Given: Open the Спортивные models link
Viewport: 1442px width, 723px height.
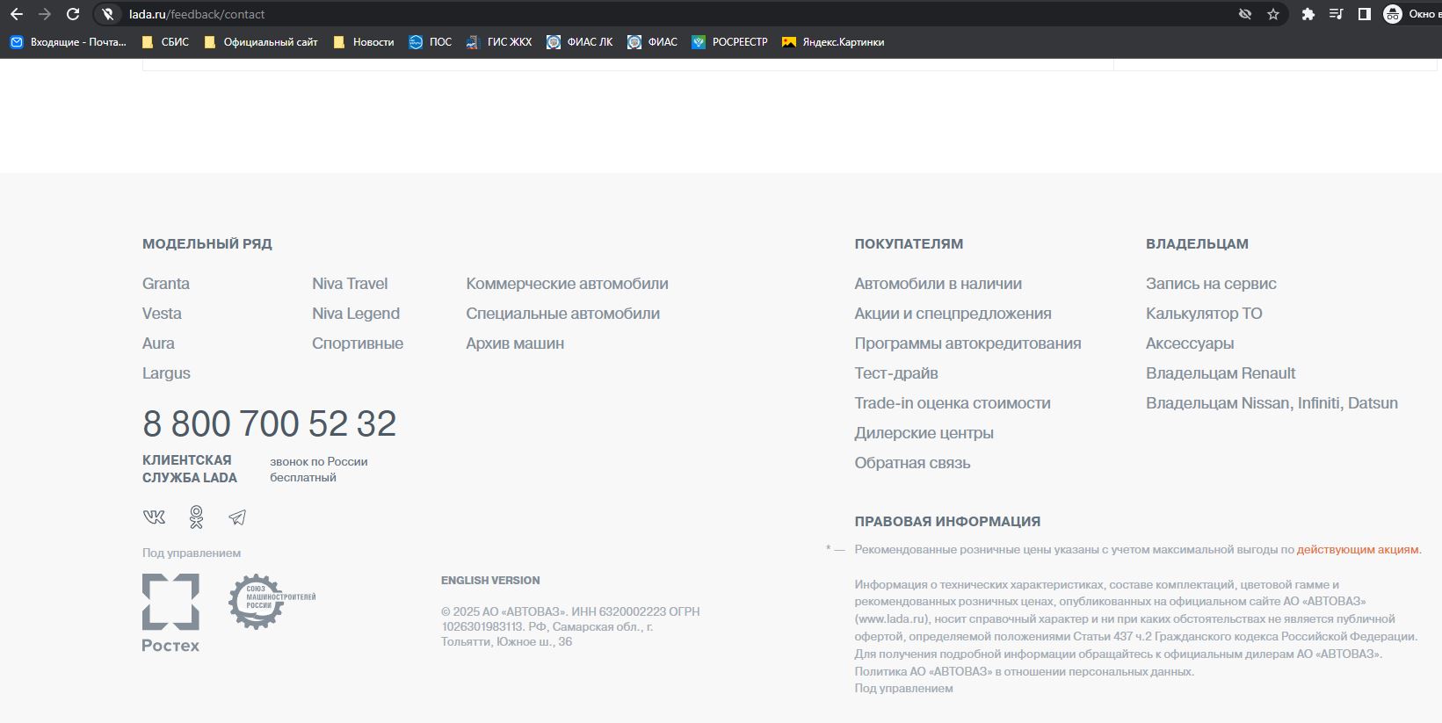Looking at the screenshot, I should point(358,343).
